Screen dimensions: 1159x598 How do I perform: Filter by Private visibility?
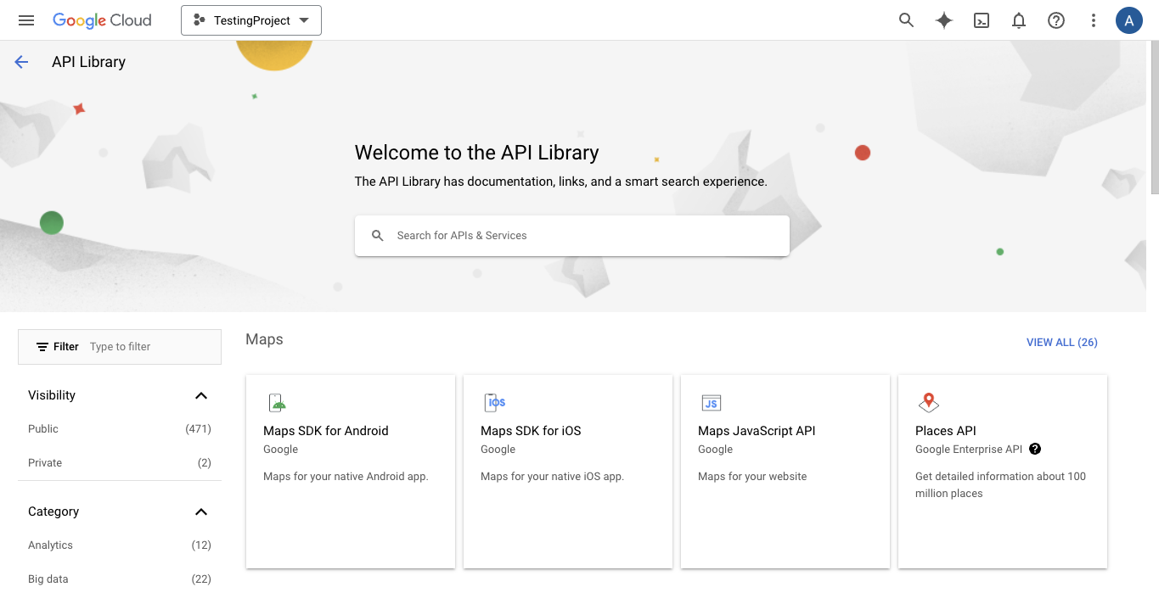[x=45, y=463]
